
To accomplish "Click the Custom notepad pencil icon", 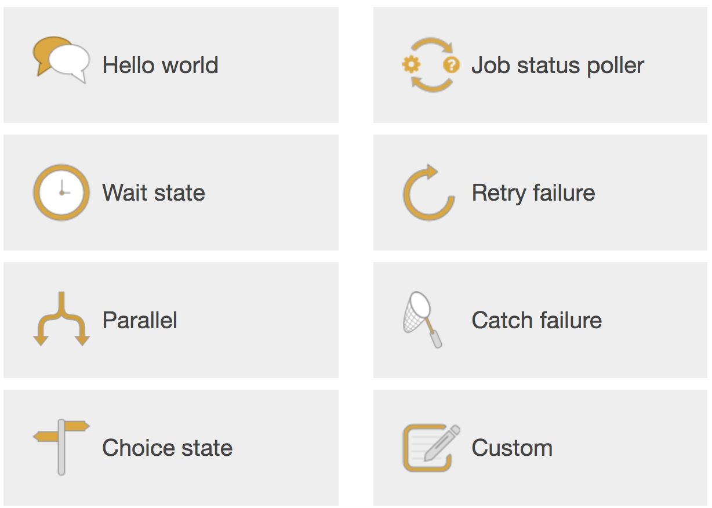I will pyautogui.click(x=431, y=448).
